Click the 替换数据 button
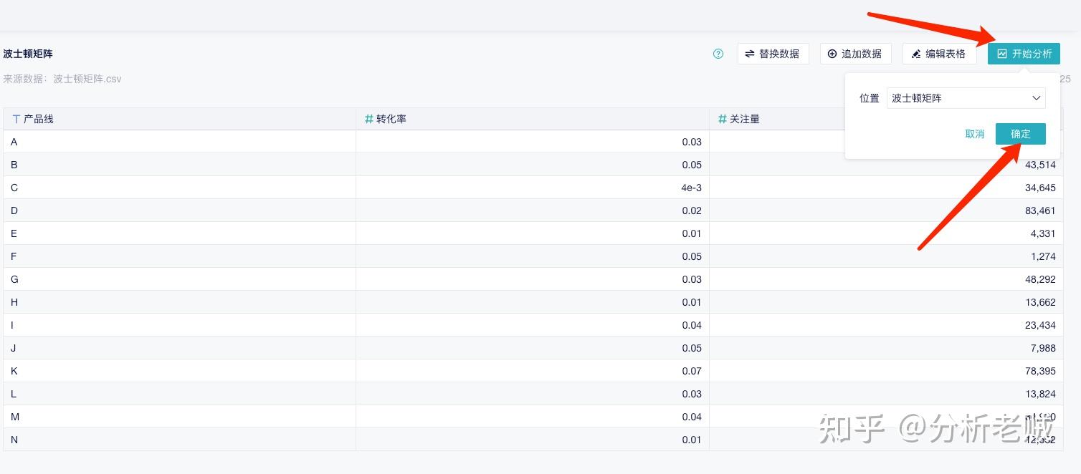This screenshot has width=1081, height=474. coord(773,54)
